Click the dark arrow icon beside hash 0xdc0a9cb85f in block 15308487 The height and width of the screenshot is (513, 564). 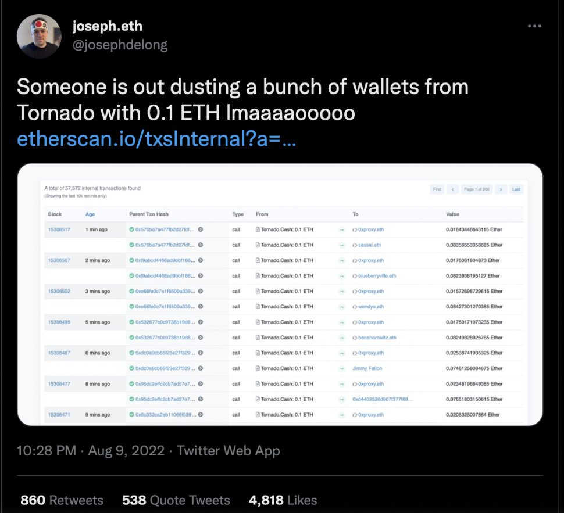201,353
